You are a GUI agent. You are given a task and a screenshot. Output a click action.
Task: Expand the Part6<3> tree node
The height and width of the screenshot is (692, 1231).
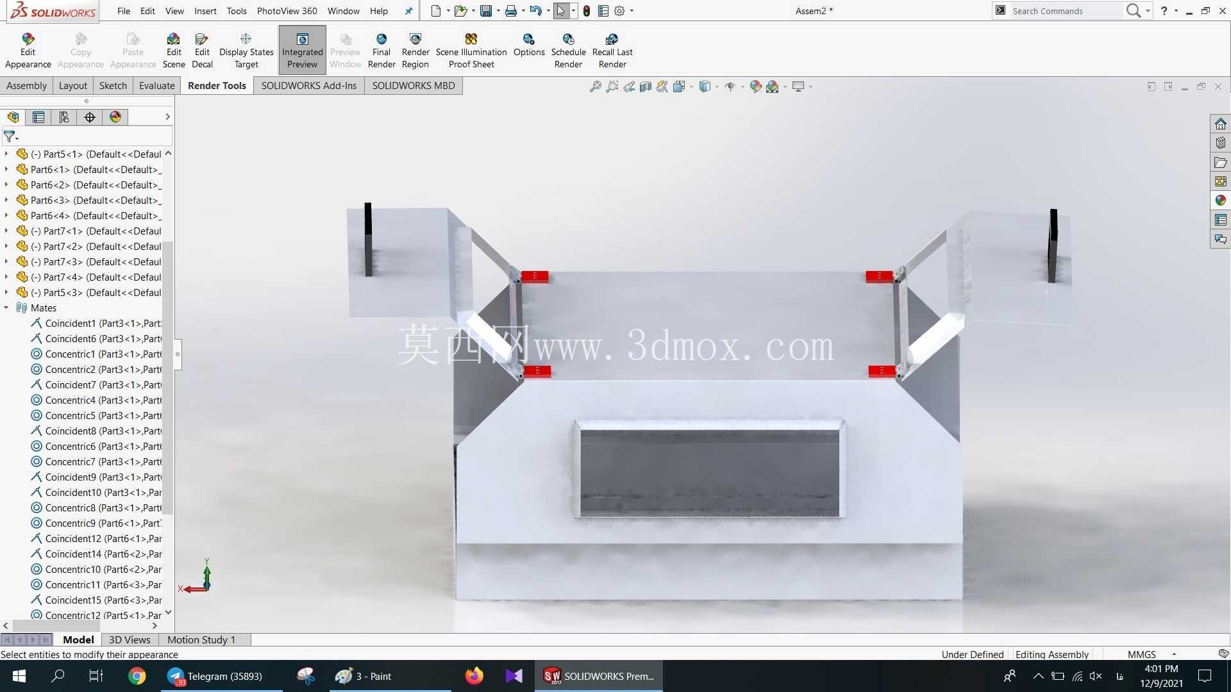[6, 200]
